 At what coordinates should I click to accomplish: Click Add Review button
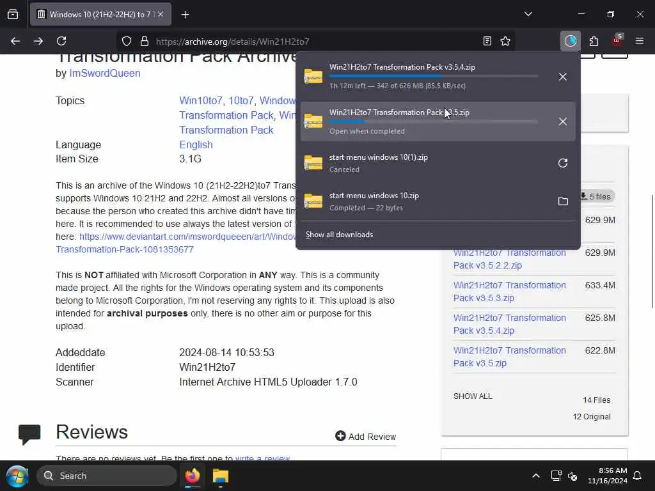[365, 436]
